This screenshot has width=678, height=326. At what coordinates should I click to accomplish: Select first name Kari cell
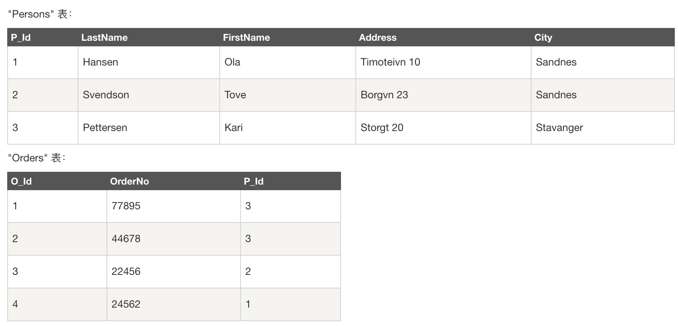point(234,128)
